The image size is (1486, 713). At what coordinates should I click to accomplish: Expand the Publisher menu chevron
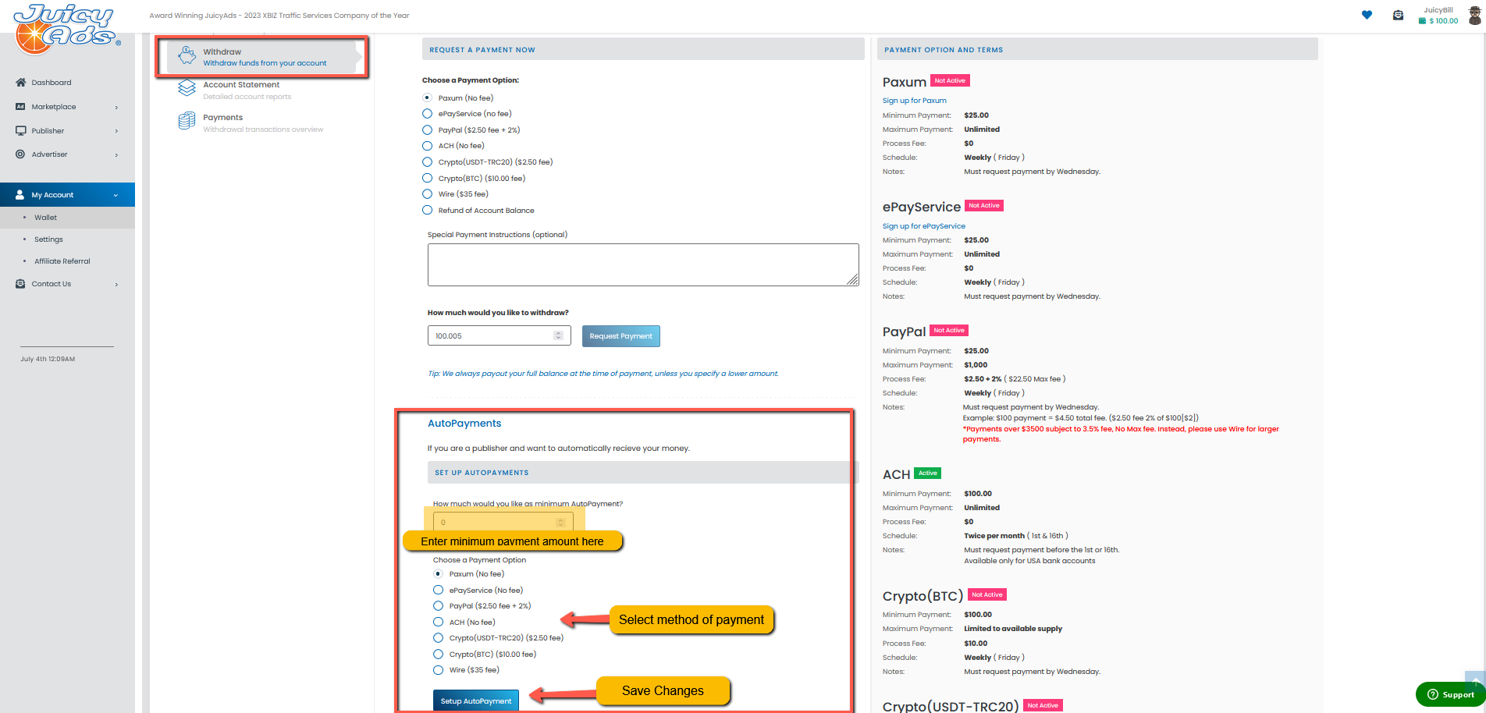[116, 131]
